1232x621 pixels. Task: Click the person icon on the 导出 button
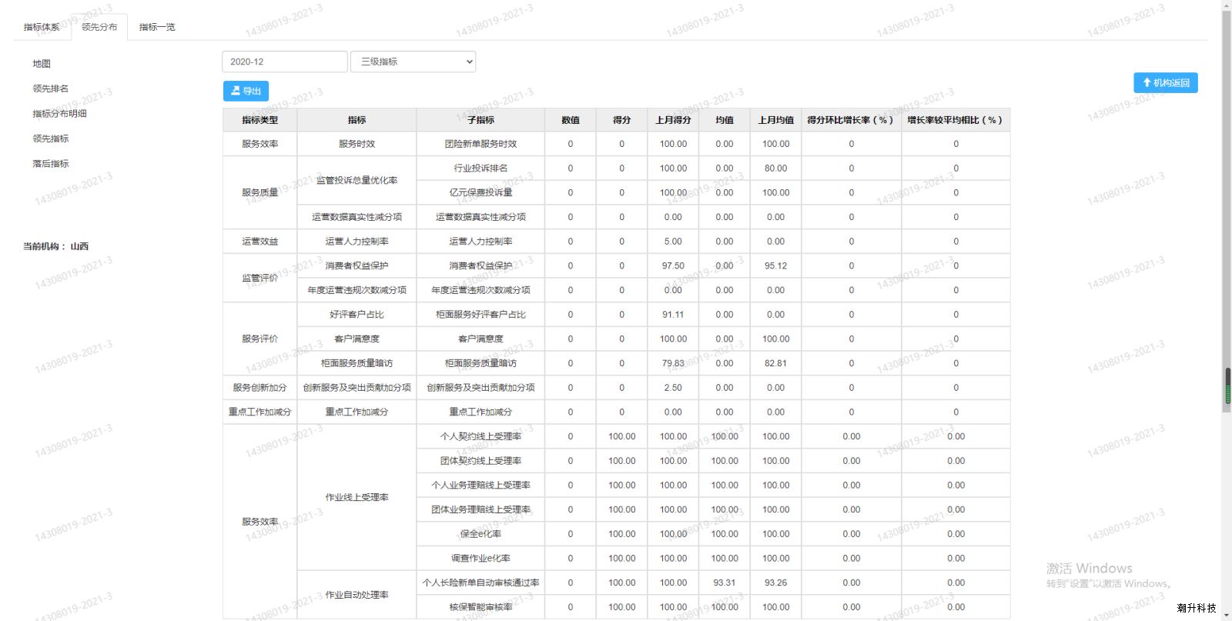(x=236, y=91)
